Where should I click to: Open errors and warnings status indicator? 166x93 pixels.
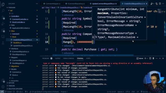pos(19,92)
